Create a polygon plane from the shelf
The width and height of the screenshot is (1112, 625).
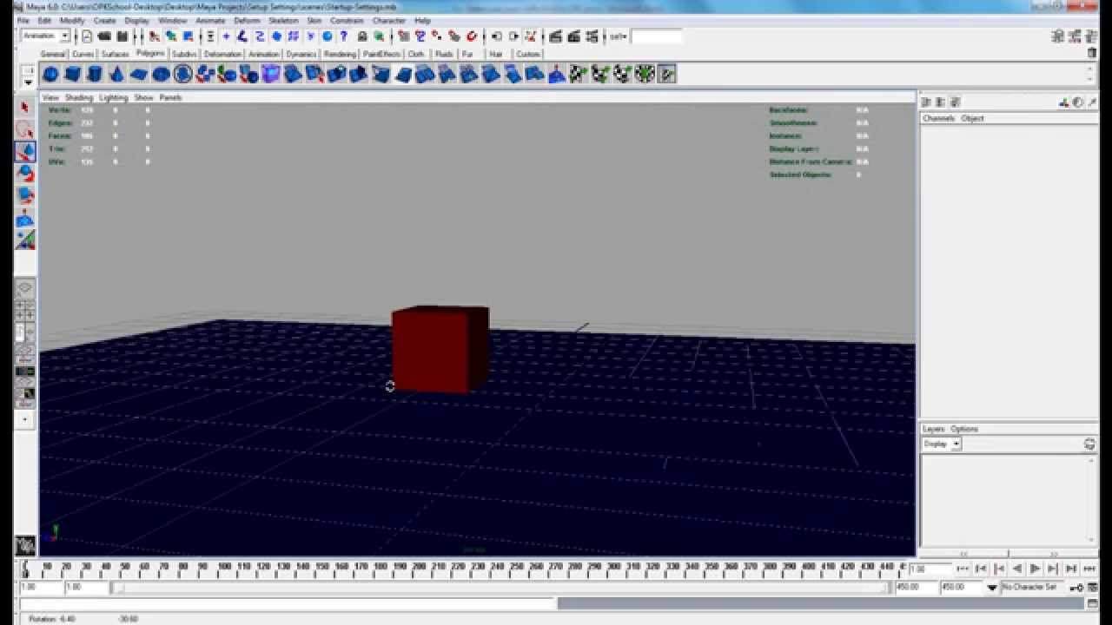139,75
